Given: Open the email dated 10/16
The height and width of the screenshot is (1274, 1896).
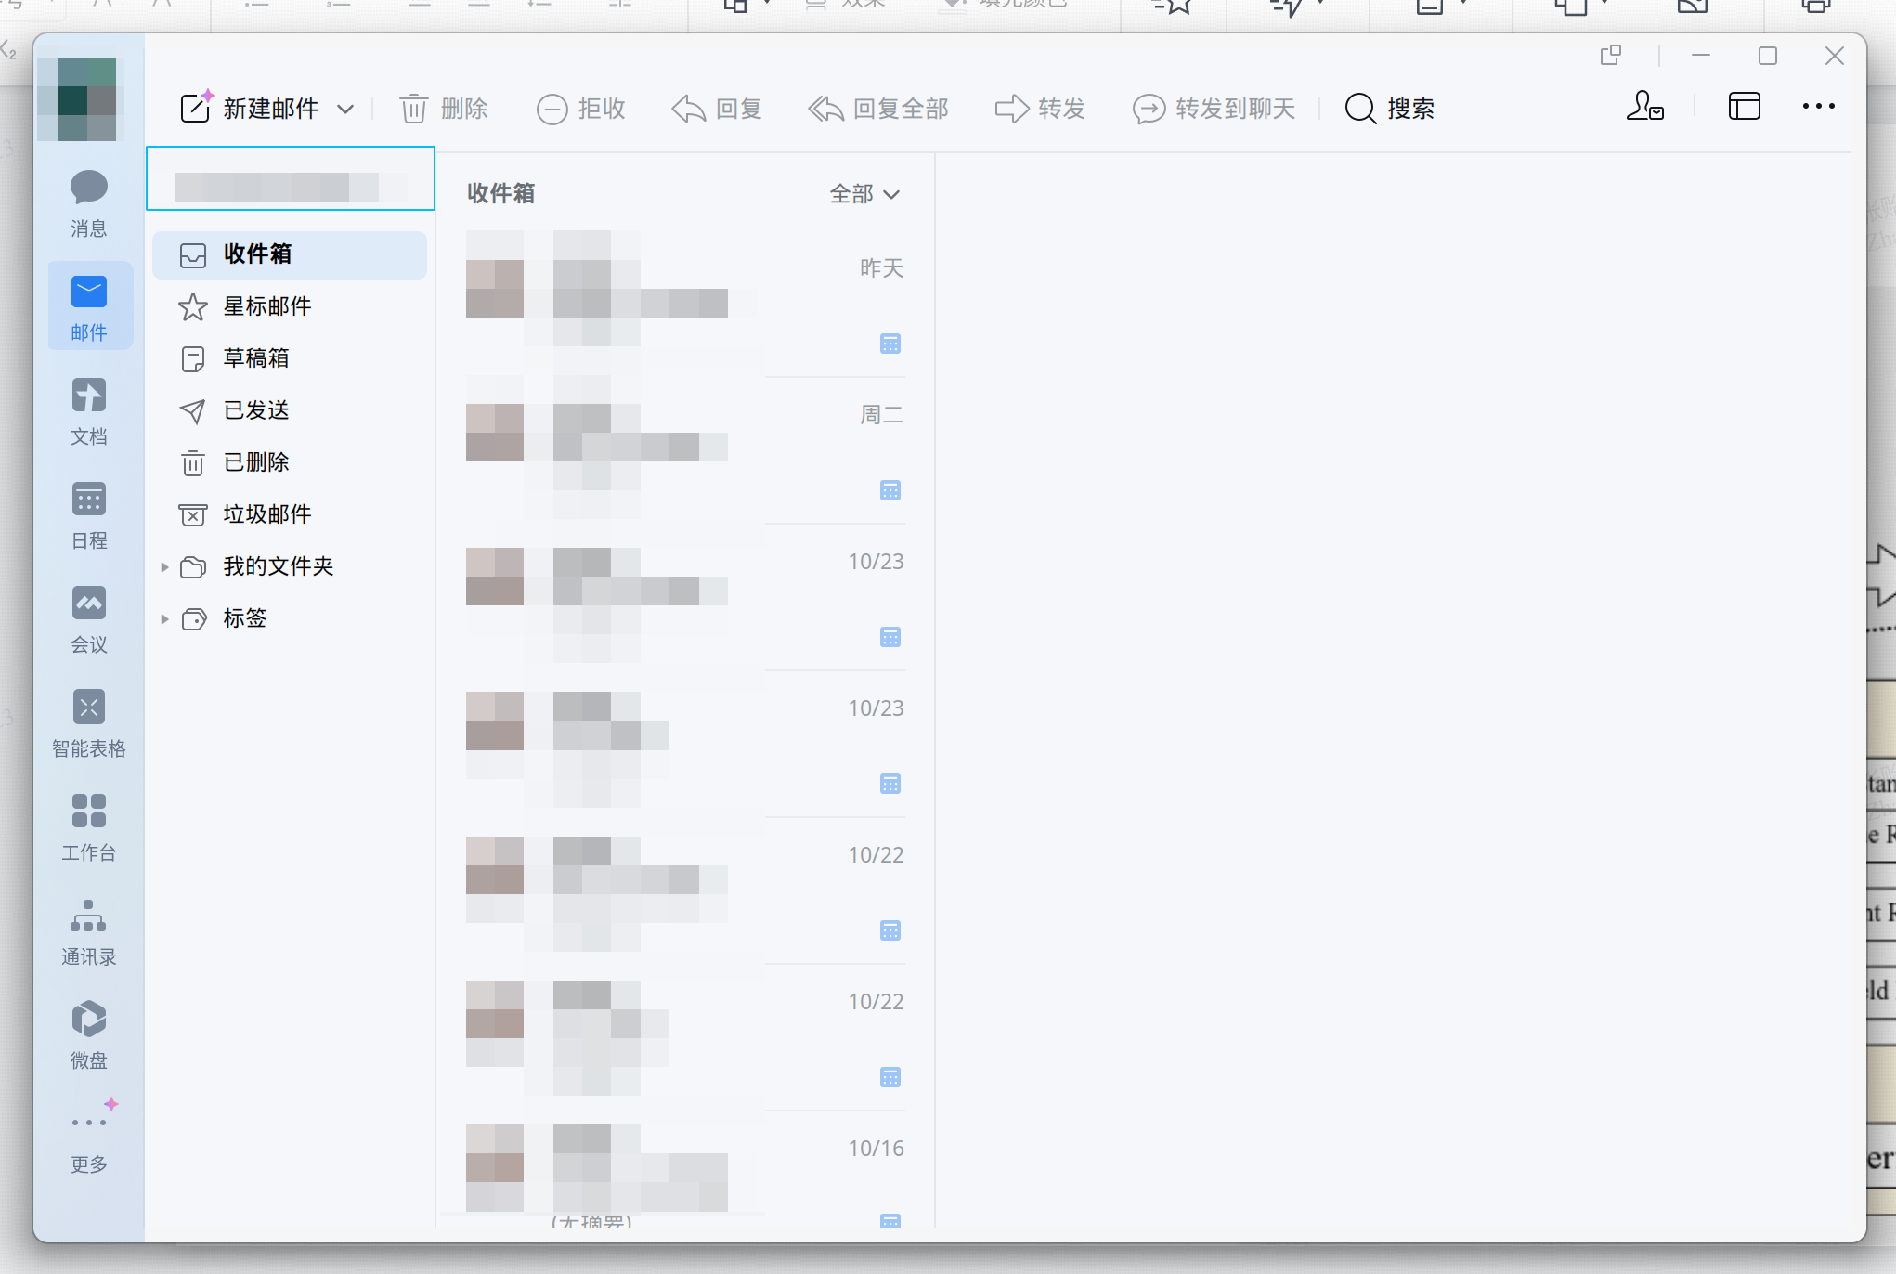Looking at the screenshot, I should pos(685,1168).
